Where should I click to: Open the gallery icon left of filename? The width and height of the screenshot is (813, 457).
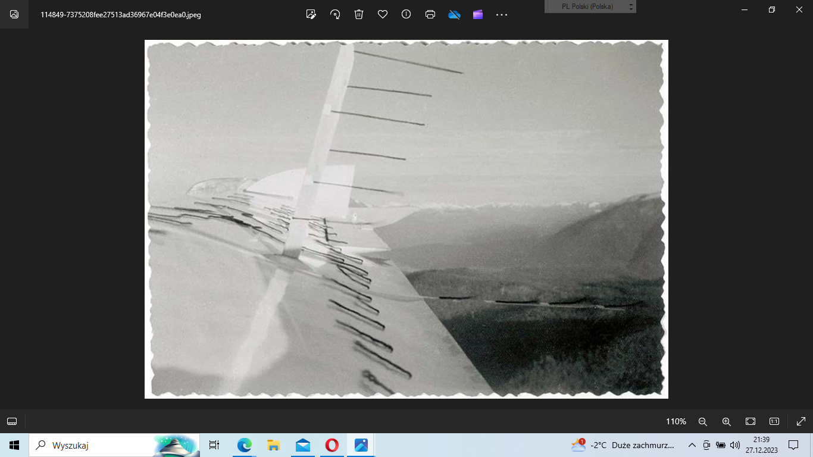[x=14, y=14]
